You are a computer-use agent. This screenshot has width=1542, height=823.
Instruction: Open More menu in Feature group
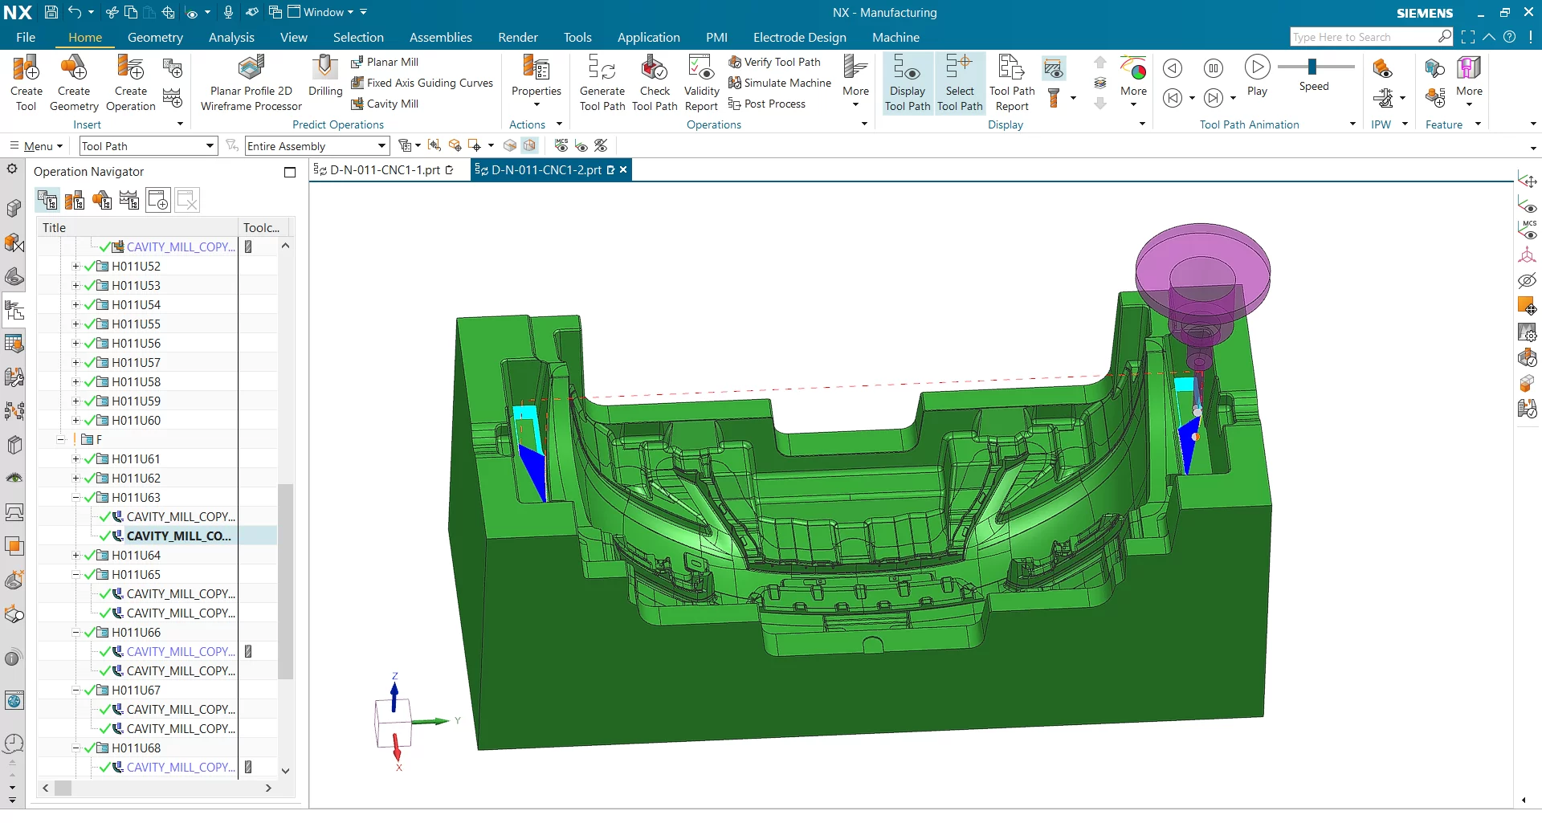coord(1469,80)
